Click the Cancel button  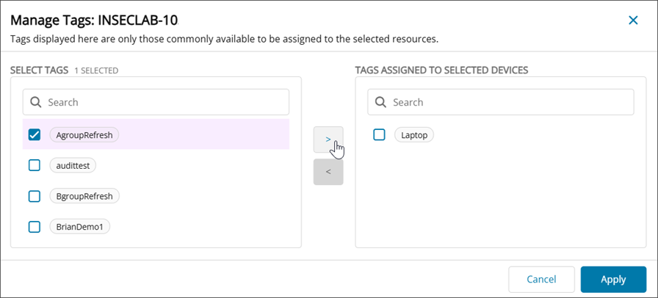pyautogui.click(x=541, y=279)
